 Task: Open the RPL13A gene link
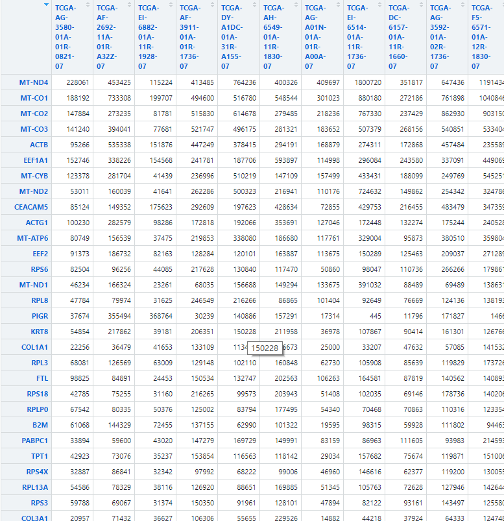(35, 487)
